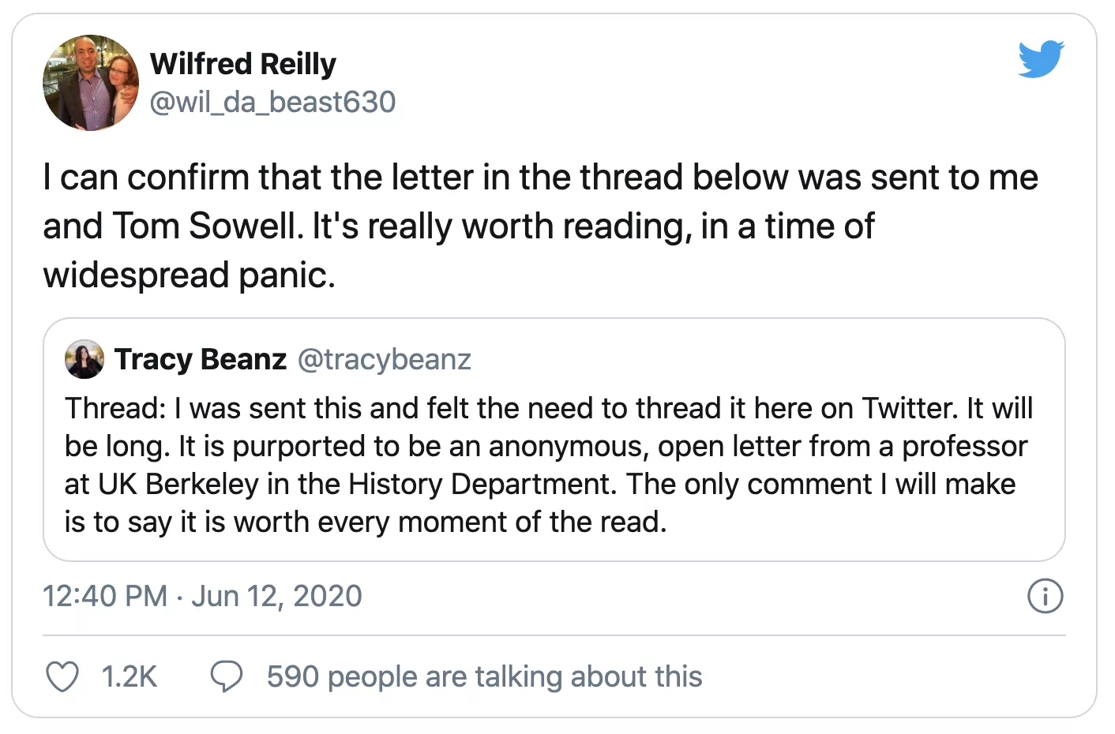
Task: Click the 12:40 PM · Jun 12, 2020 timestamp
Action: 202,596
